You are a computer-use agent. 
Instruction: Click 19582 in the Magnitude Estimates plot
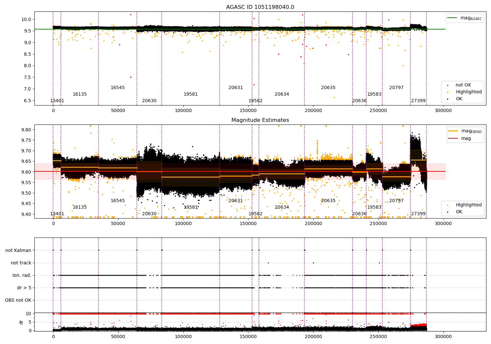(x=255, y=214)
